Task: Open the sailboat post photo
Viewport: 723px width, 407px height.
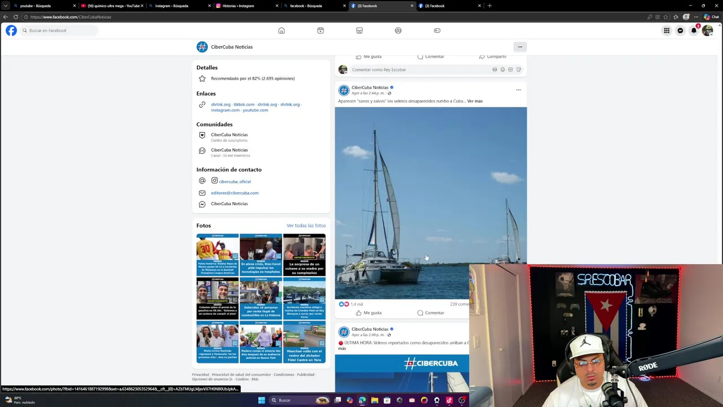Action: [x=430, y=203]
